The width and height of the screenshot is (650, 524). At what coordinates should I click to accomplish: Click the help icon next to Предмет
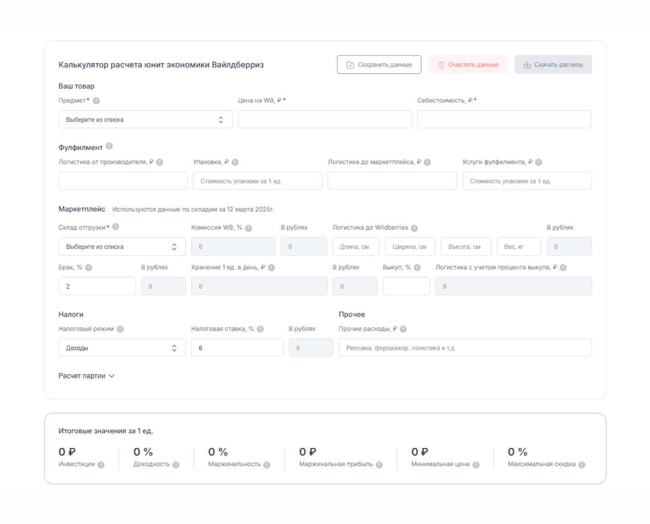click(96, 101)
